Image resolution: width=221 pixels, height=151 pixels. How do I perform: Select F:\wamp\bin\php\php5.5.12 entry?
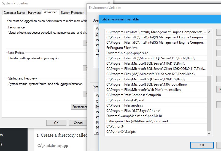(156, 53)
